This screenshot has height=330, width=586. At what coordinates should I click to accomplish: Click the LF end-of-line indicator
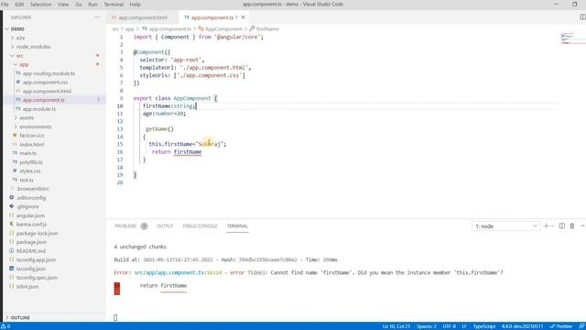tap(464, 326)
